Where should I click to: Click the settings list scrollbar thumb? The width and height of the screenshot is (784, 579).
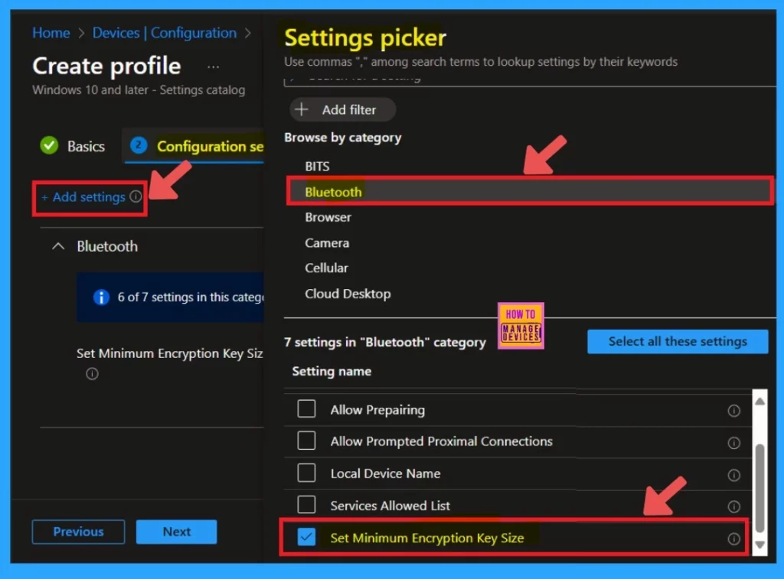click(760, 488)
